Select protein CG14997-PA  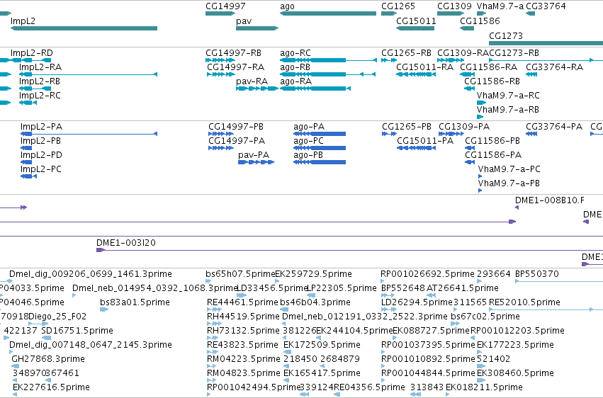click(x=237, y=141)
